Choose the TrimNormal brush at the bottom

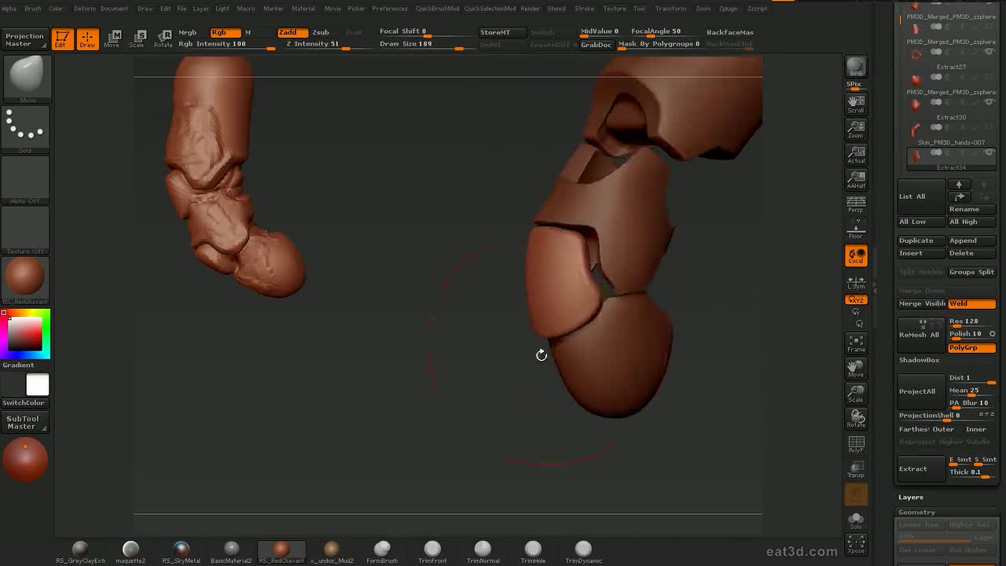pos(483,552)
